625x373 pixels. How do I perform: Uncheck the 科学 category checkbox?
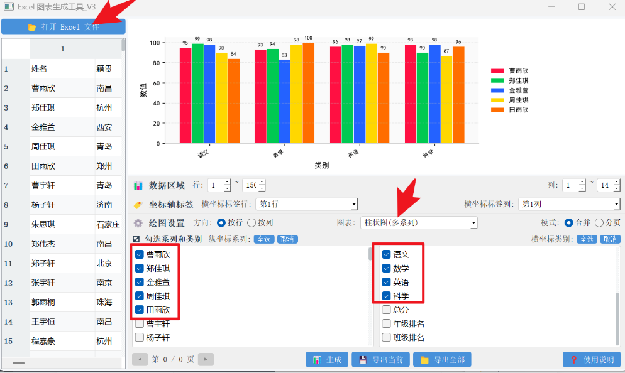[x=386, y=296]
